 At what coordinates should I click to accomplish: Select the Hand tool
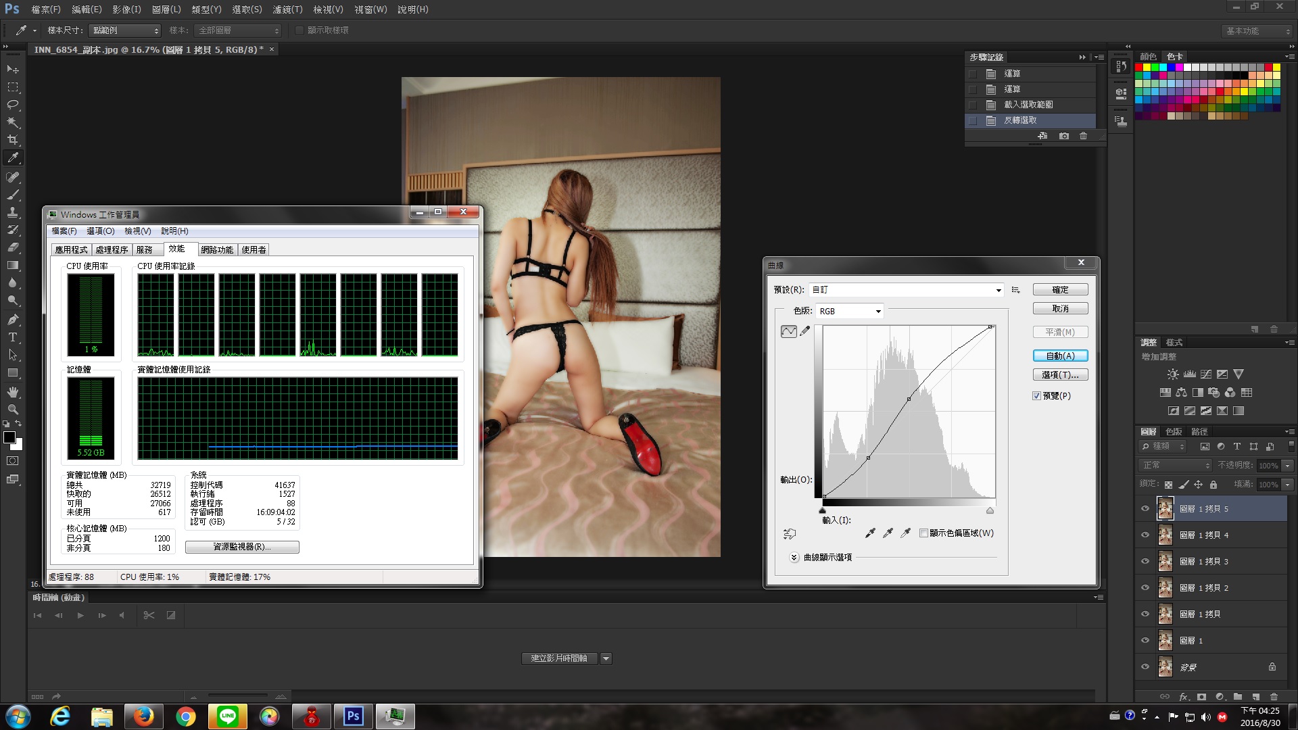pos(13,392)
